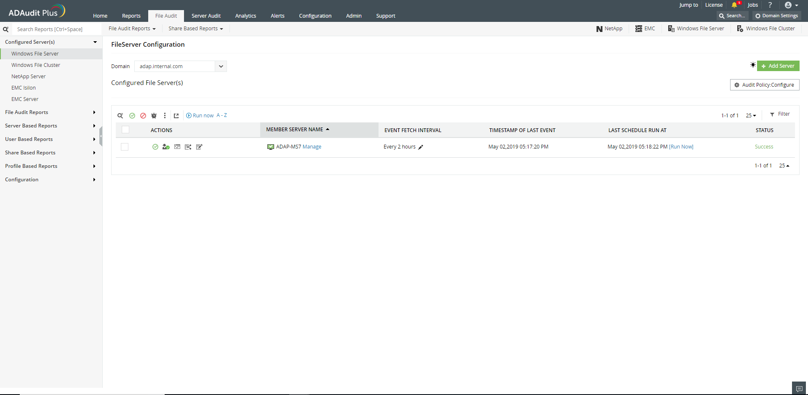The width and height of the screenshot is (808, 395).
Task: Open the Analytics menu item
Action: (245, 16)
